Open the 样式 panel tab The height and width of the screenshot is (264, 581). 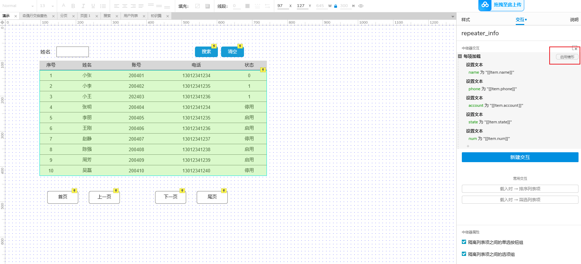(x=466, y=20)
